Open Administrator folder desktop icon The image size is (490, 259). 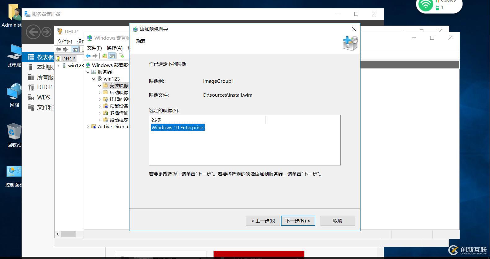tap(12, 16)
